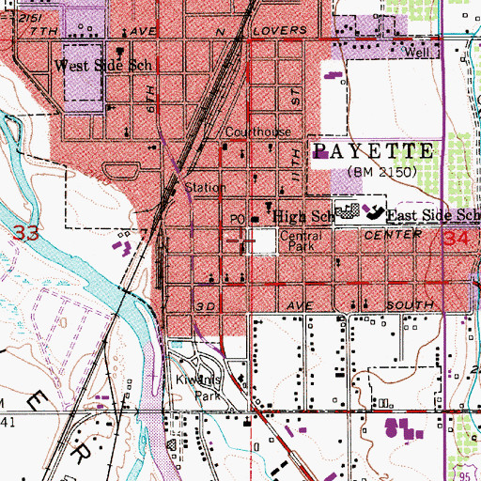Click the LOVERS street label
Screen dimensions: 481x481
280,30
